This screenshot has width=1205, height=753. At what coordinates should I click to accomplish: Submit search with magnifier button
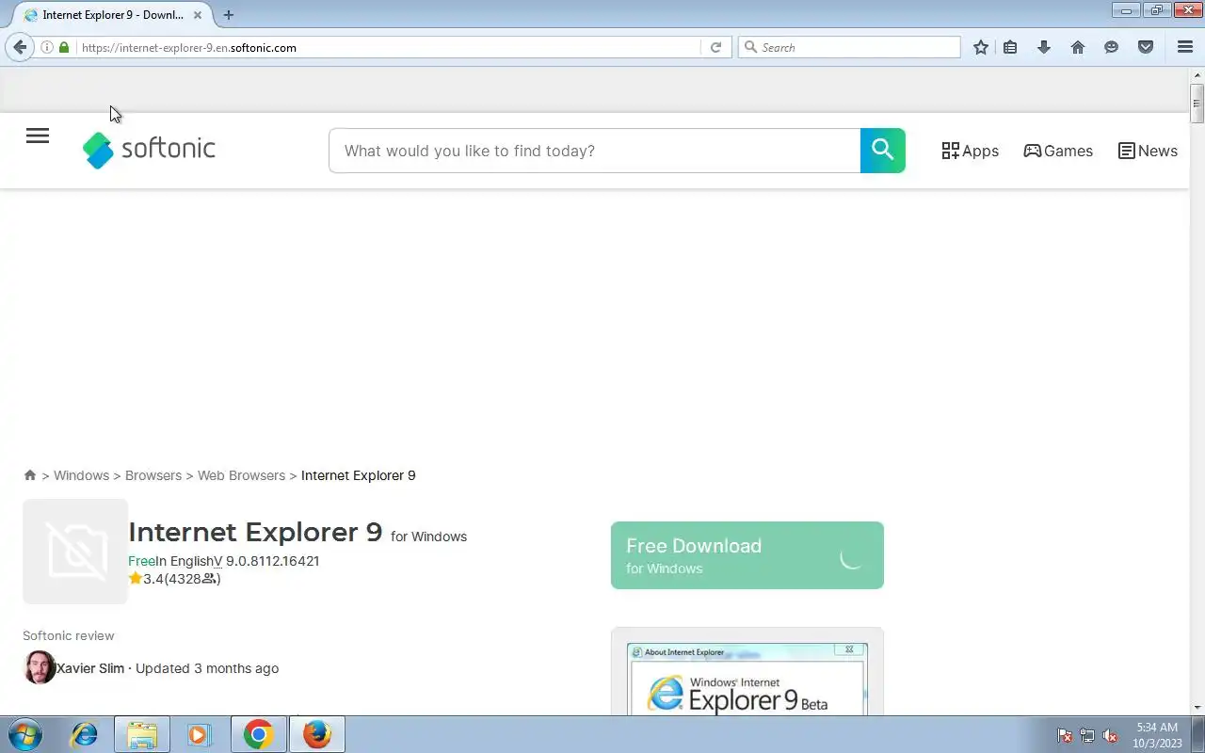883,151
